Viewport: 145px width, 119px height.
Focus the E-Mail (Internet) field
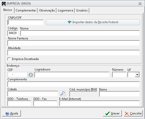coord(100,103)
